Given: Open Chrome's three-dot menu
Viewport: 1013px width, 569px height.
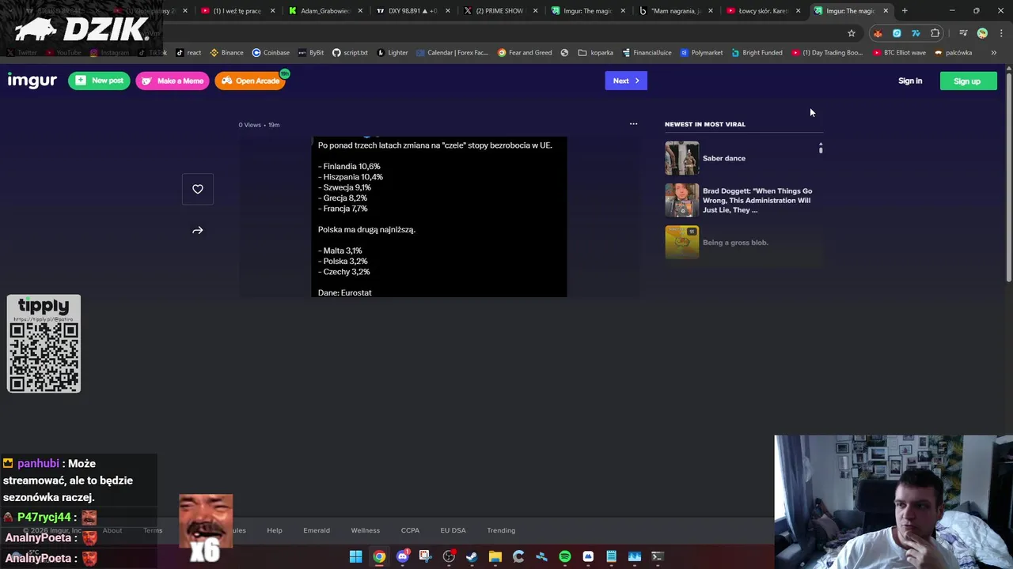Looking at the screenshot, I should [1001, 33].
